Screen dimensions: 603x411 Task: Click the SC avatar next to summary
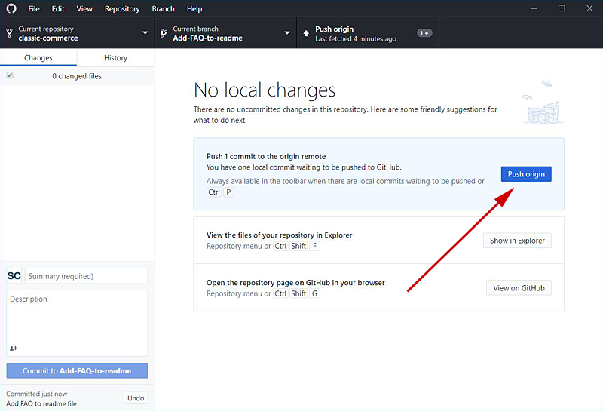pyautogui.click(x=14, y=276)
